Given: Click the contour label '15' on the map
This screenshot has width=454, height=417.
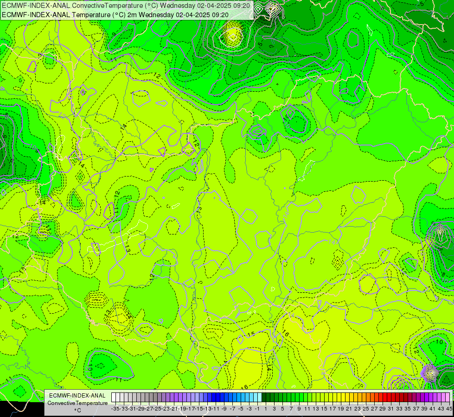Looking at the screenshot, I should 251,334.
